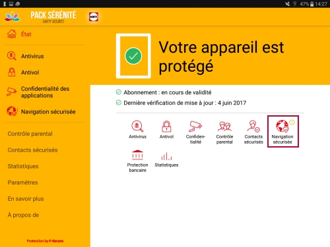Viewport: 330px width, 247px height.
Task: Tap the 14:27 clock in status bar
Action: pos(321,4)
